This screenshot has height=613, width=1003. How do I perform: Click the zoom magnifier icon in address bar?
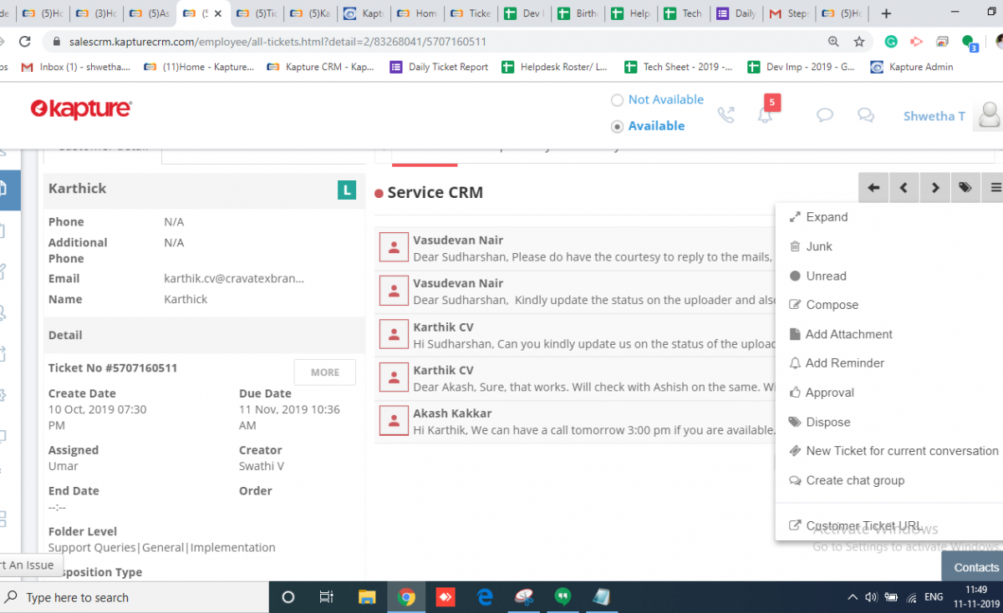click(x=833, y=42)
